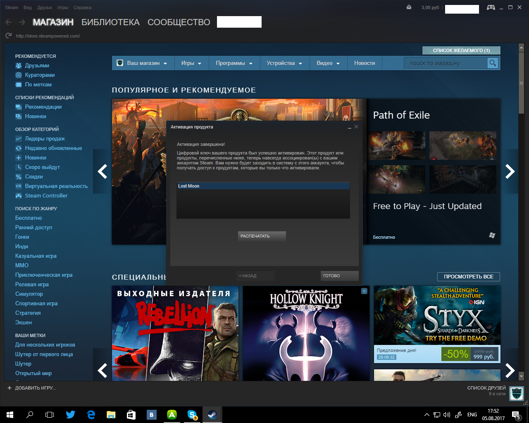Reload the store page with refresh icon
529x423 pixels.
point(9,36)
